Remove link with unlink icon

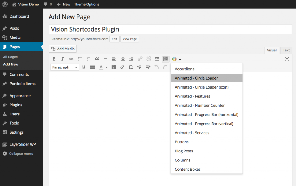pyautogui.click(x=149, y=59)
